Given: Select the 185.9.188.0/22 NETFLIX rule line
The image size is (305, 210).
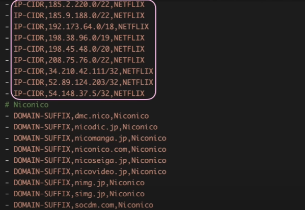Looking at the screenshot, I should (79, 16).
